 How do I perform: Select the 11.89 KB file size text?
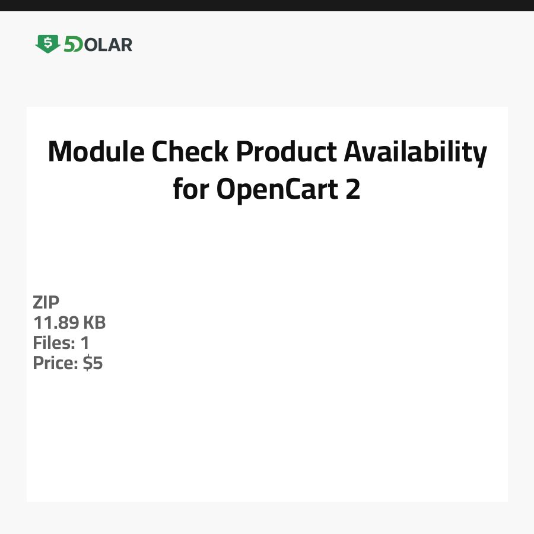(x=69, y=323)
